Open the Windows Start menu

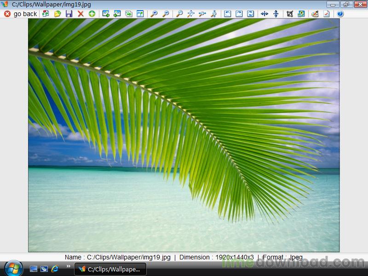(x=13, y=268)
